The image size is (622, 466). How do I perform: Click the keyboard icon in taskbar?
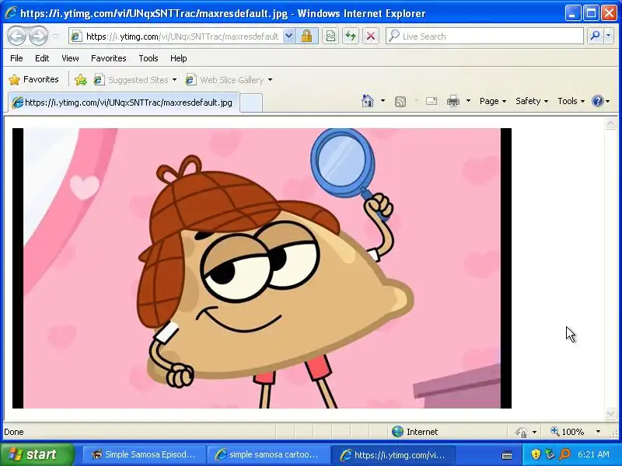[507, 454]
